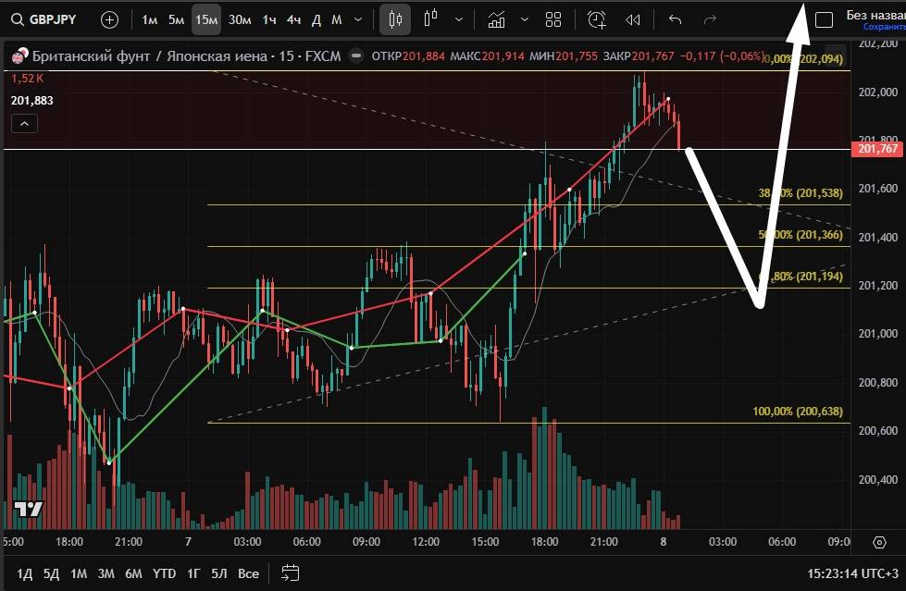The image size is (906, 591).
Task: Click the redo arrow icon
Action: (x=710, y=19)
